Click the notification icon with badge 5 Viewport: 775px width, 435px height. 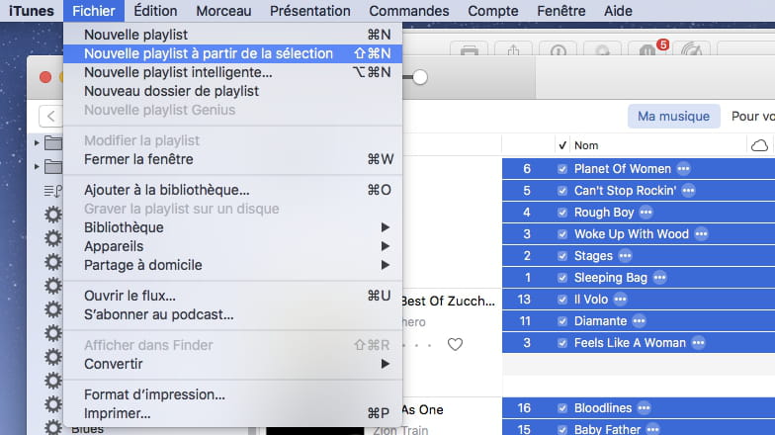(x=650, y=48)
